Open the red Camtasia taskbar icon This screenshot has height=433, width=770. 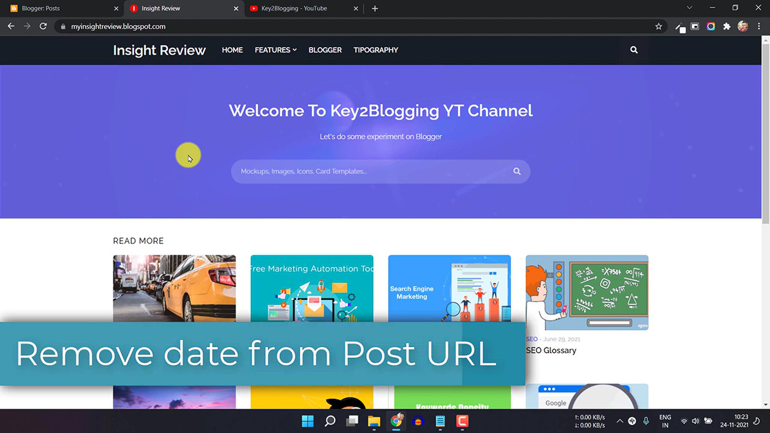pyautogui.click(x=462, y=421)
